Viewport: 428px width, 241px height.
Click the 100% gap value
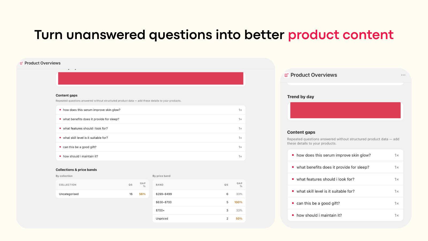238,202
